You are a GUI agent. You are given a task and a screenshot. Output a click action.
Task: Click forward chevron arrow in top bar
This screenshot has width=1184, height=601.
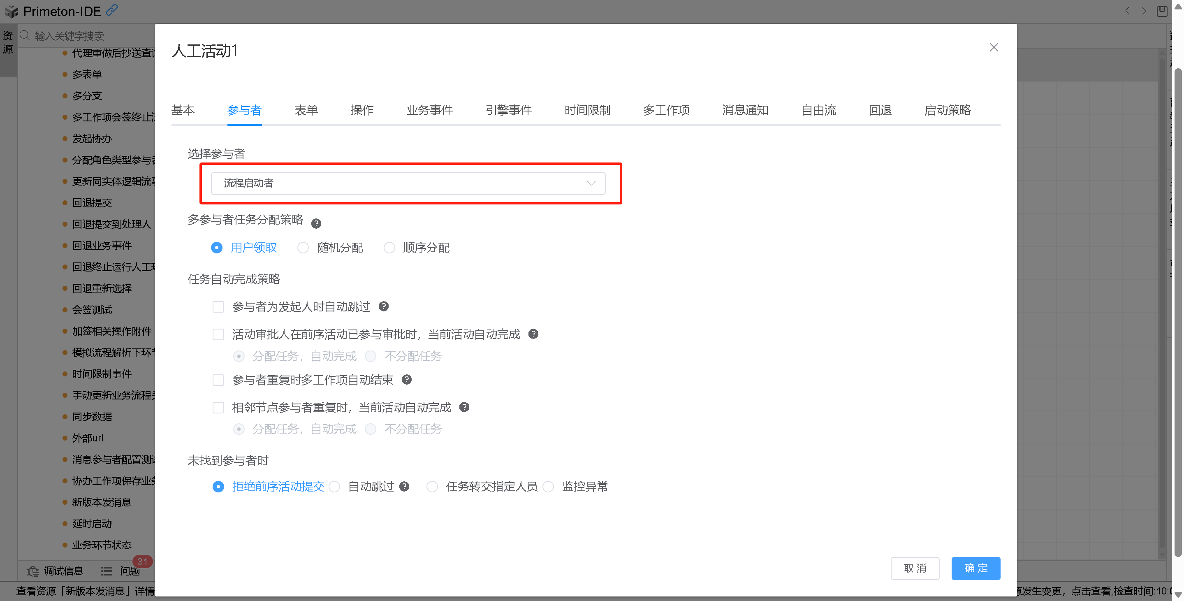[1144, 11]
